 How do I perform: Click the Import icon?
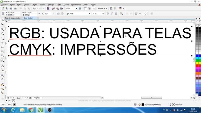(53, 8)
